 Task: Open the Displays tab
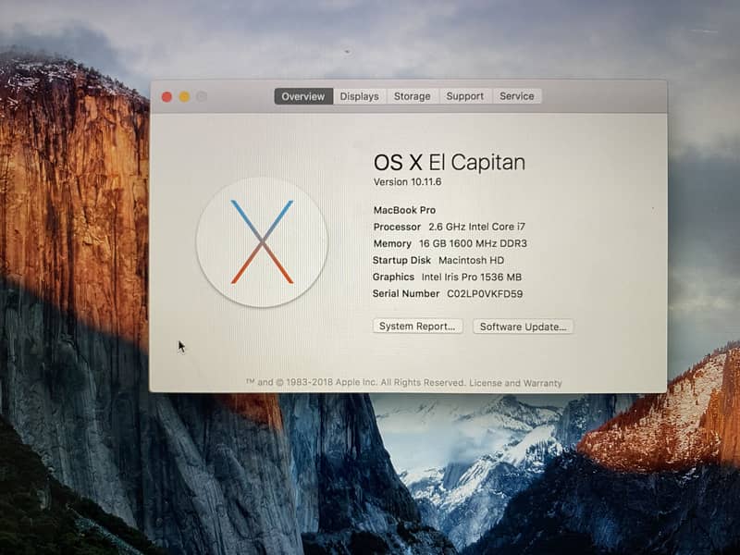(x=360, y=96)
